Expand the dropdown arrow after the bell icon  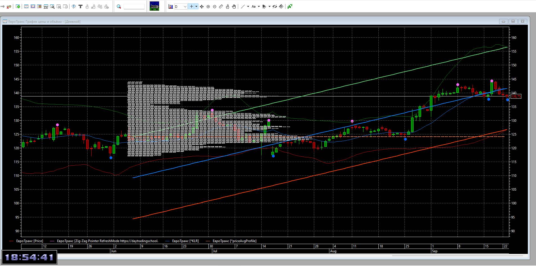point(269,6)
